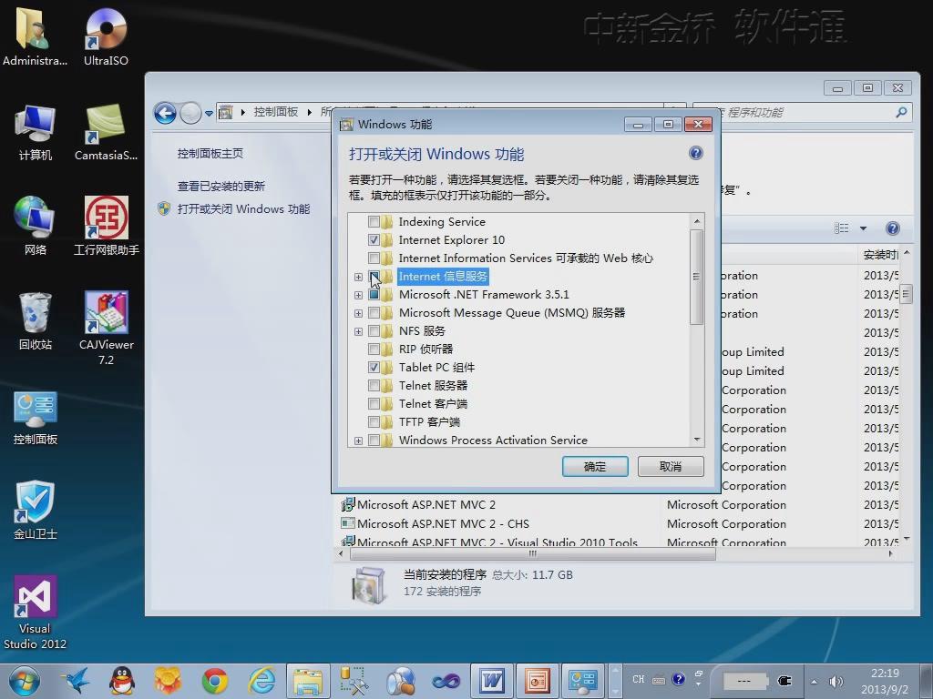The image size is (933, 699).
Task: Check the Indexing Service checkbox
Action: coord(374,222)
